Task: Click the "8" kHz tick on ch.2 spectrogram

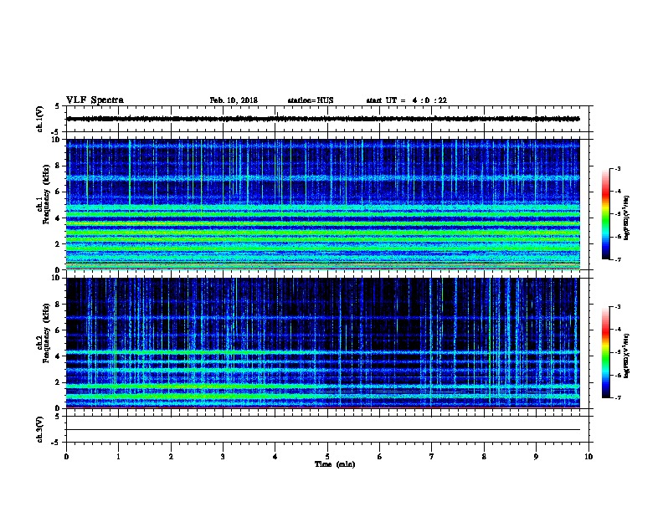Action: pyautogui.click(x=58, y=305)
